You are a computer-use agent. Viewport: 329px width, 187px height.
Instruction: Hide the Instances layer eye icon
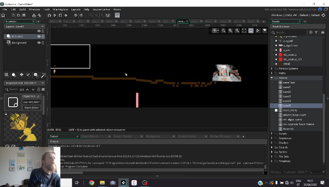tap(39, 37)
